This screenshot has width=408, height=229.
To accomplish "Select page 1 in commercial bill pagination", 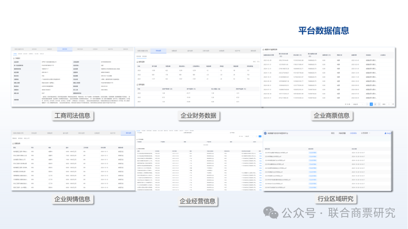I will [x=371, y=104].
